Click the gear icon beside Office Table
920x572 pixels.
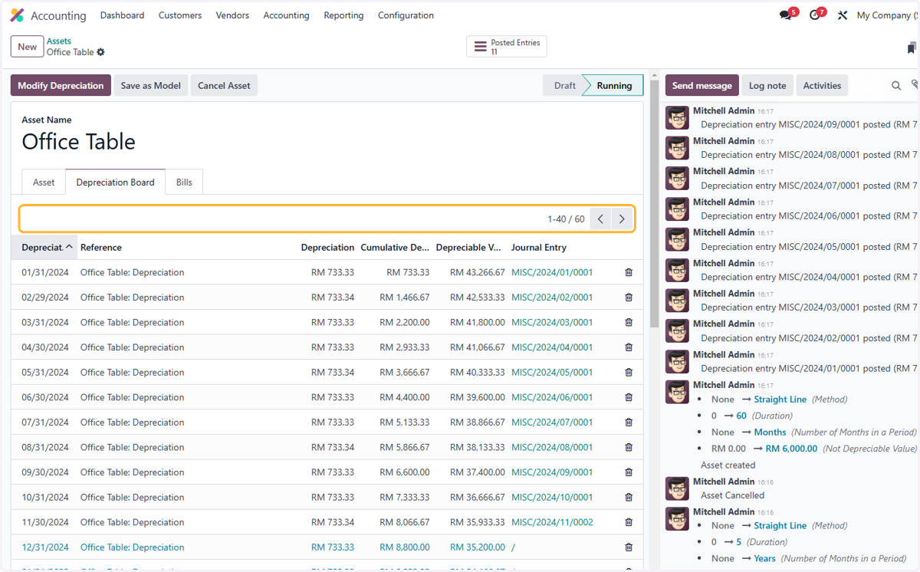pos(100,52)
